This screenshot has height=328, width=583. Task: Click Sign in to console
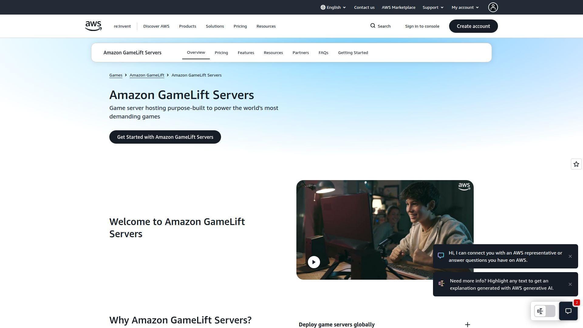pyautogui.click(x=422, y=26)
